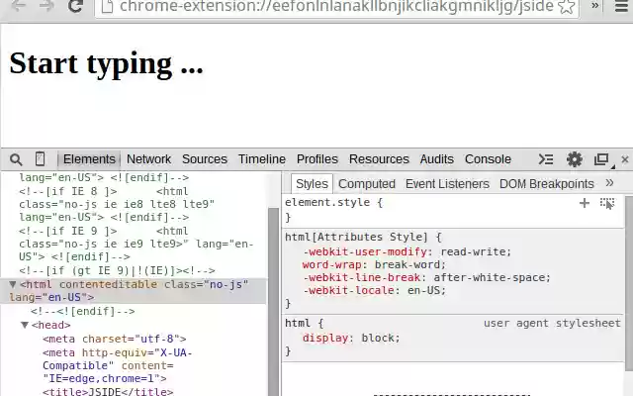
Task: Select the <!--<![endif]--> comment node
Action: pos(83,312)
